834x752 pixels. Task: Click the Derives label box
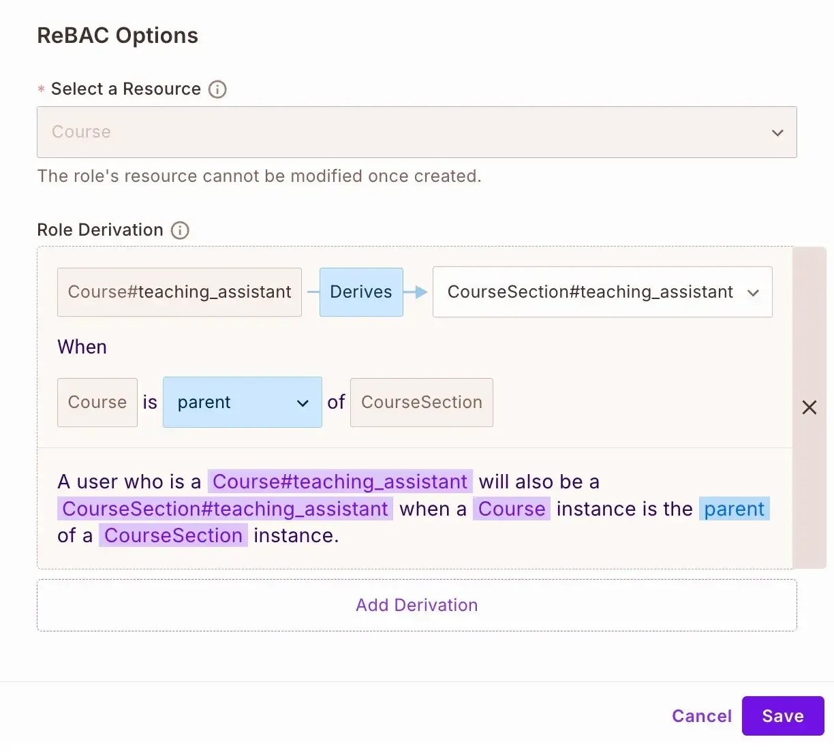[x=360, y=292]
